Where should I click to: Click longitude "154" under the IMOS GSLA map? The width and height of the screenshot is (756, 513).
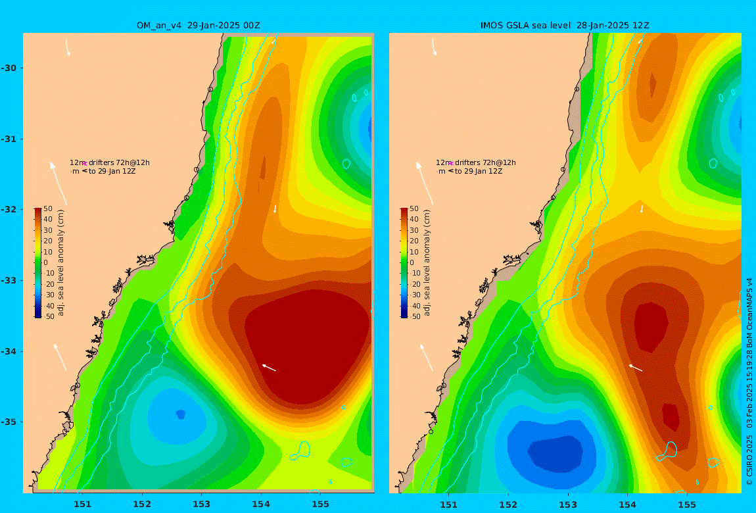pyautogui.click(x=627, y=504)
